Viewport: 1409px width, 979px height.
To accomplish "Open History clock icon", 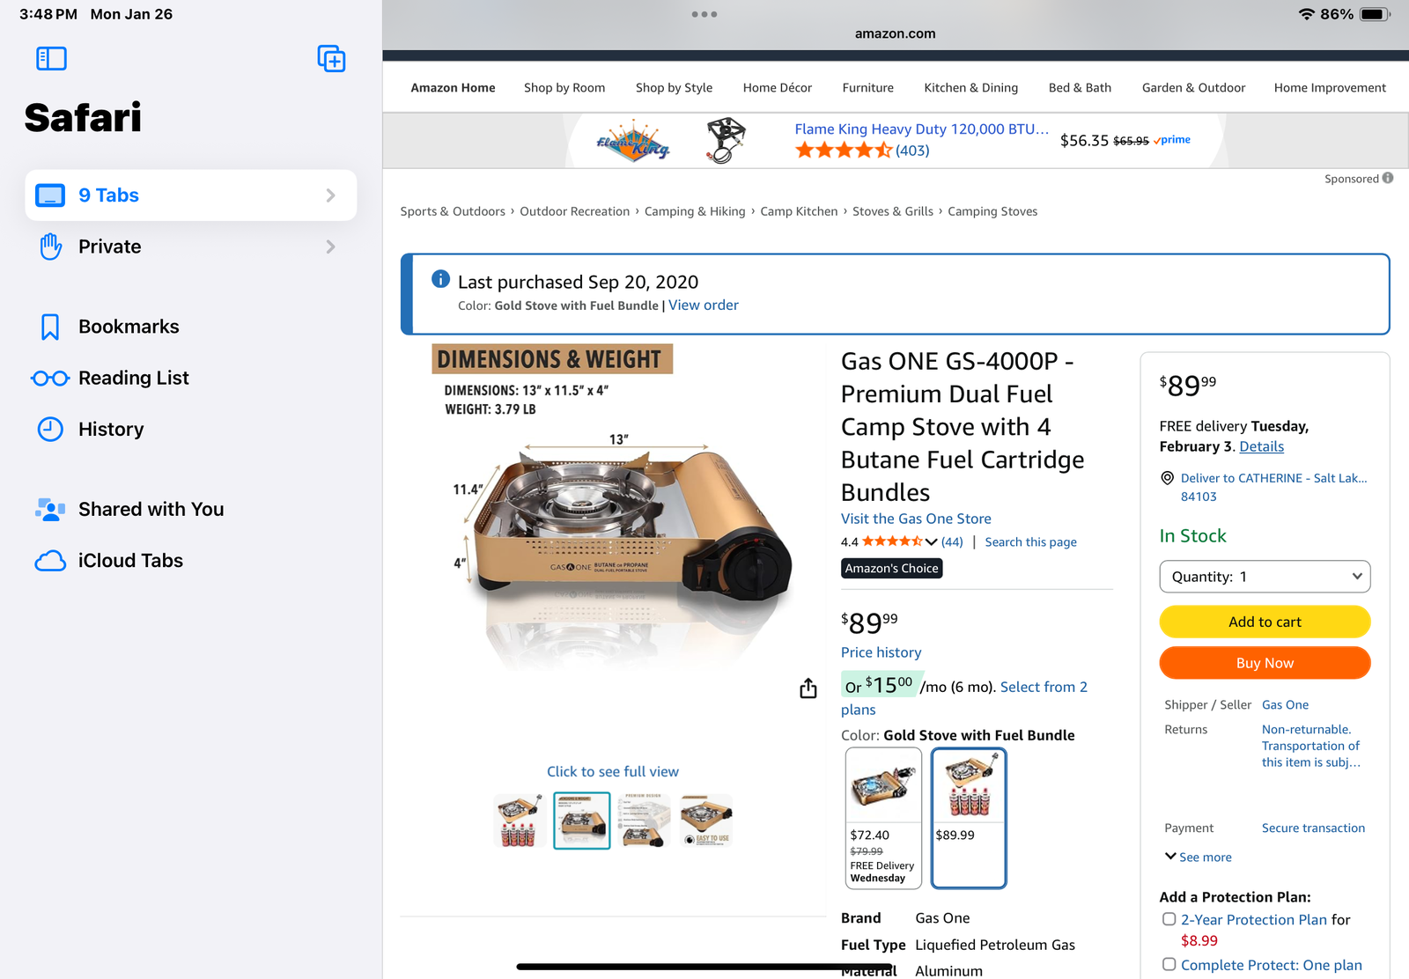I will [50, 430].
